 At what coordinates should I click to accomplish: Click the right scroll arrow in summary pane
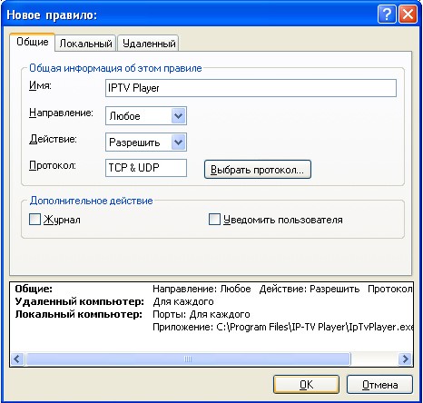click(x=405, y=359)
